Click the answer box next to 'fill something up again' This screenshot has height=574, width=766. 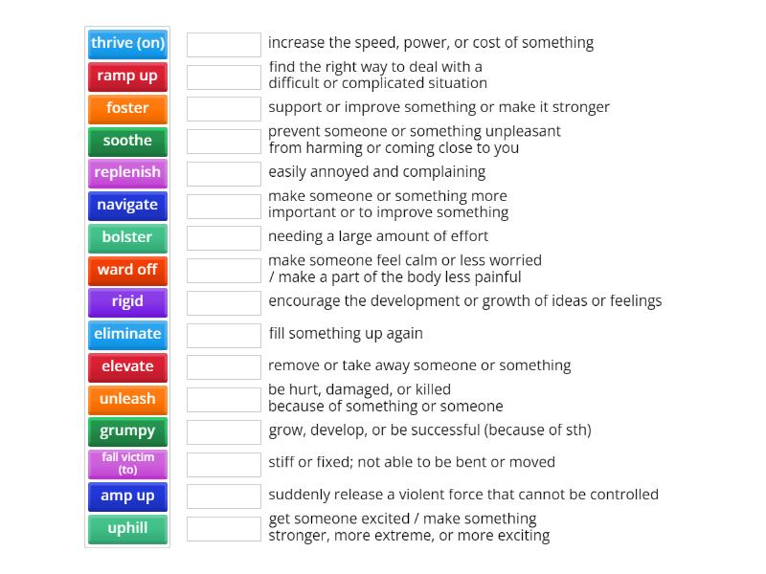point(223,334)
